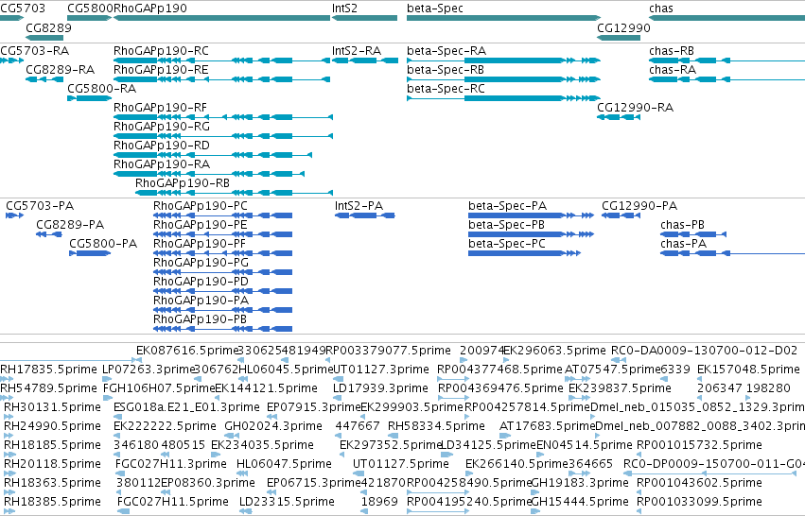Click EST LP07263.3prime

[x=149, y=370]
